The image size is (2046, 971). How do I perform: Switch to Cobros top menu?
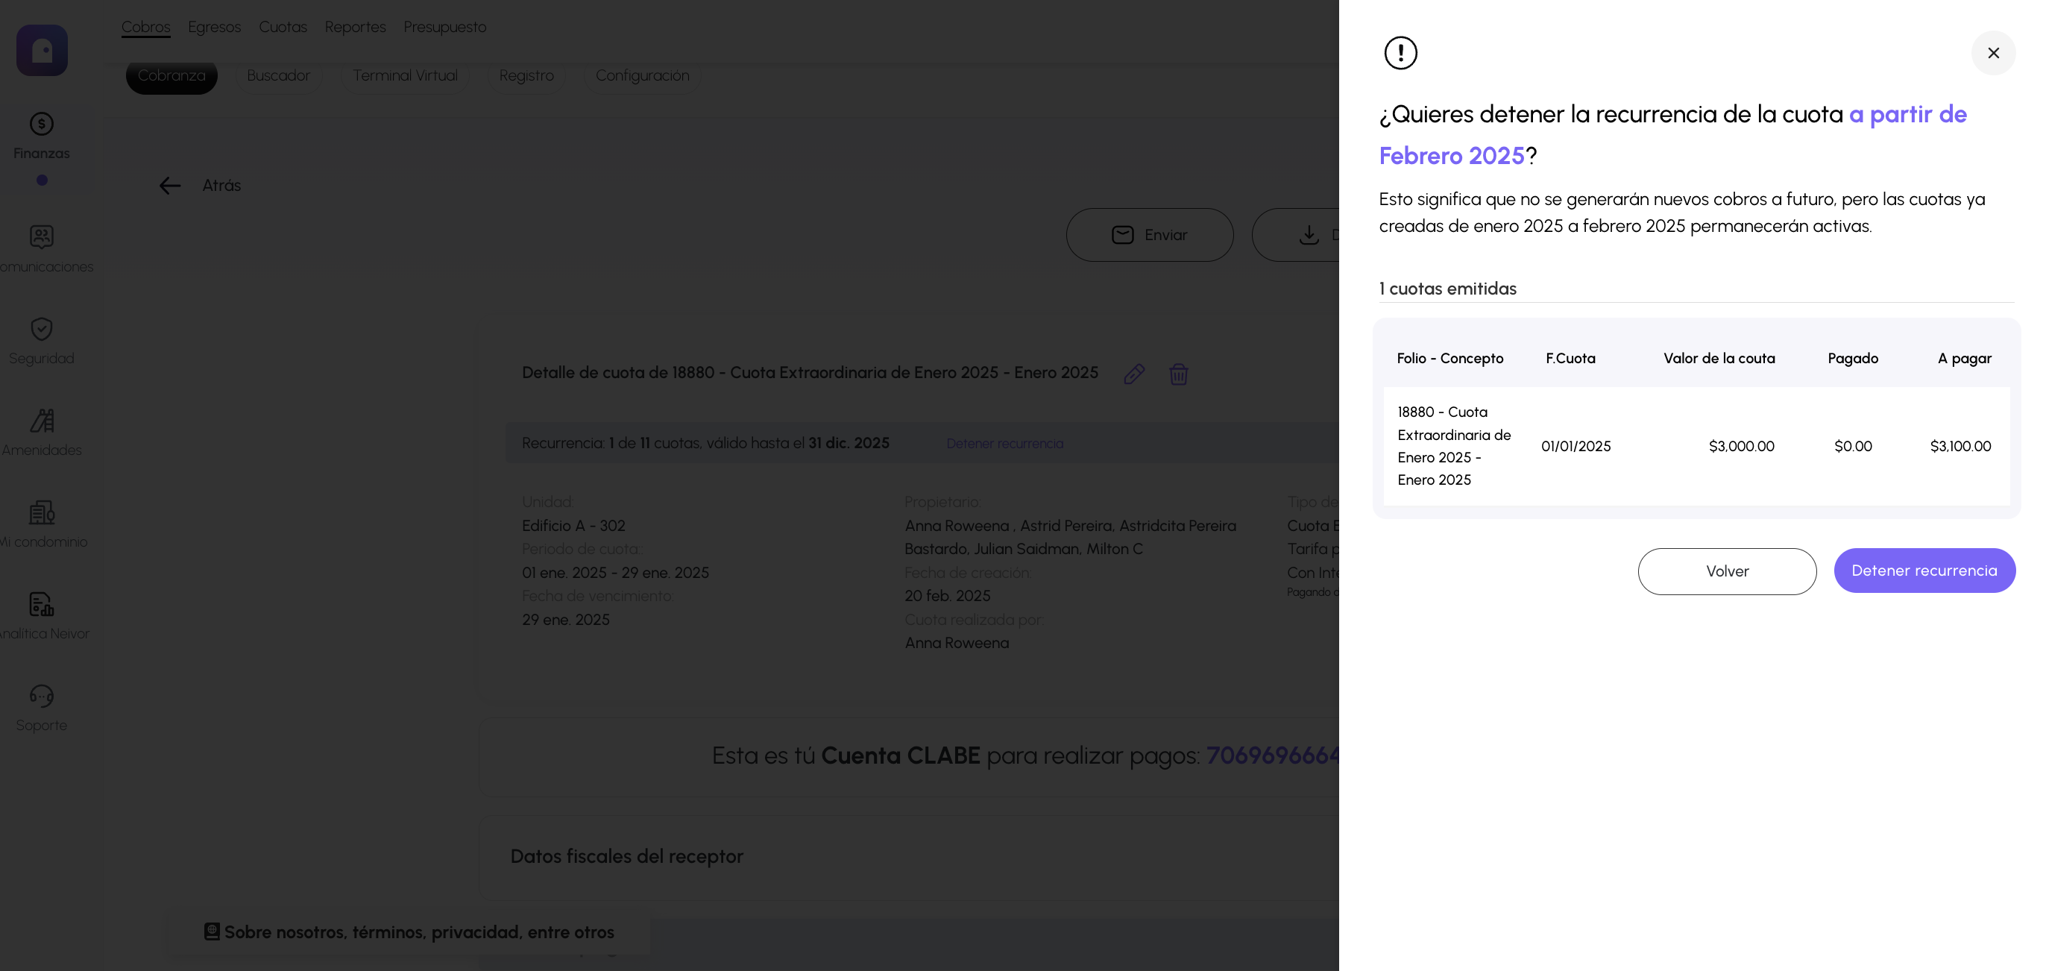[x=145, y=27]
